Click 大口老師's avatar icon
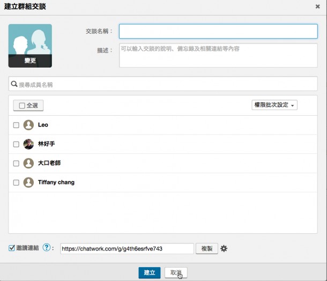 tap(28, 163)
